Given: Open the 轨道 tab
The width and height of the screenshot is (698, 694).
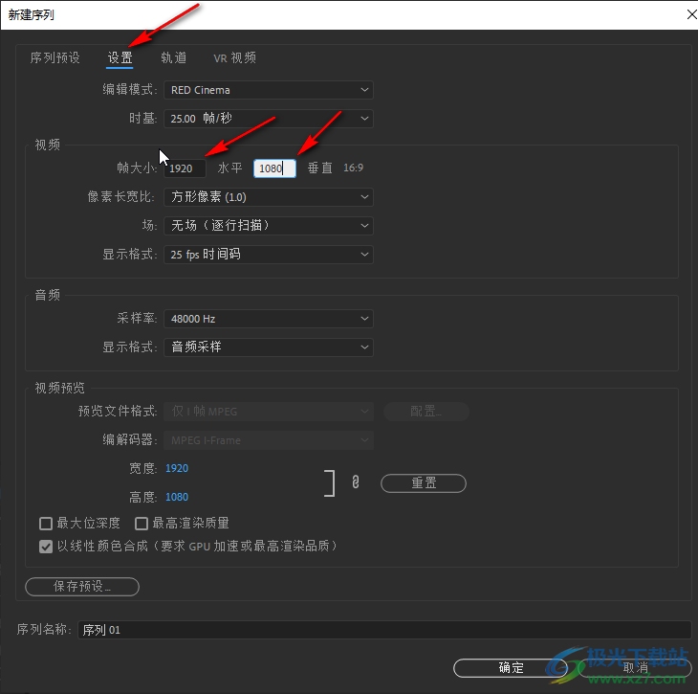Looking at the screenshot, I should tap(174, 57).
